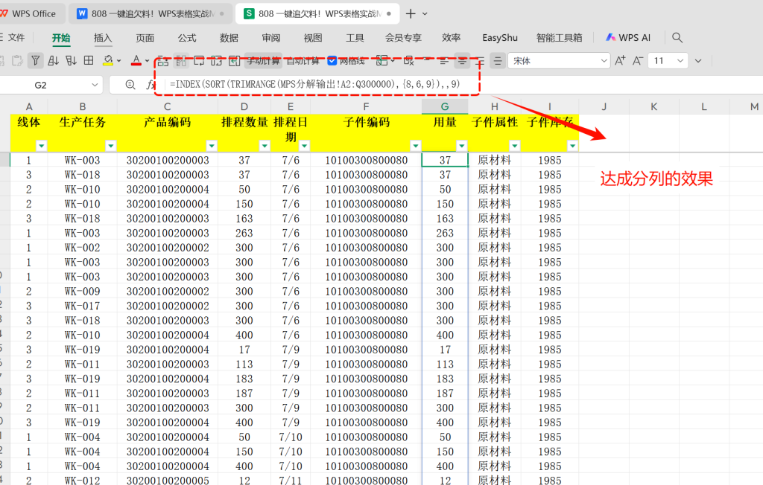Click cell WK-012 in column B

pyautogui.click(x=82, y=480)
